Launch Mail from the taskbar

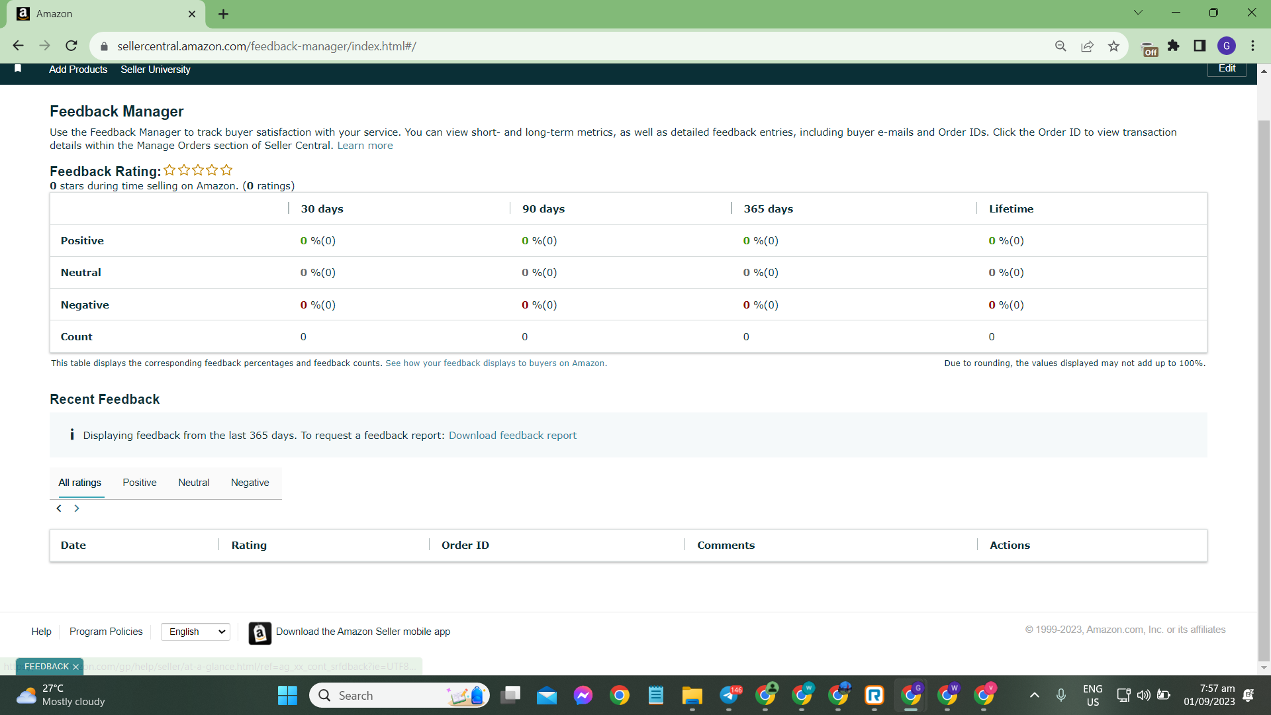(547, 695)
